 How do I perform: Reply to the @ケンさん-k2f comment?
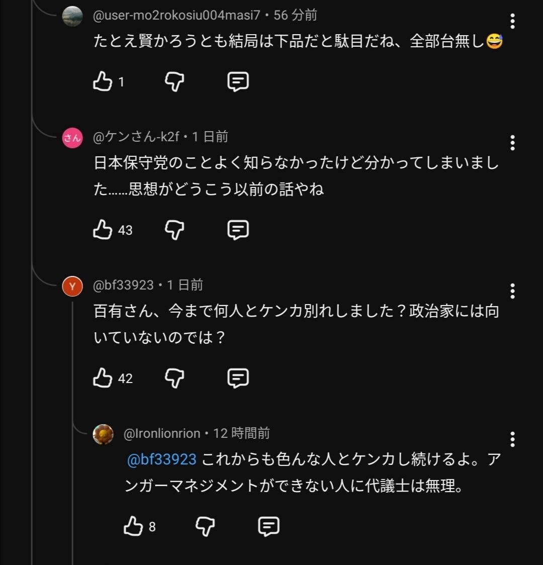pos(238,230)
